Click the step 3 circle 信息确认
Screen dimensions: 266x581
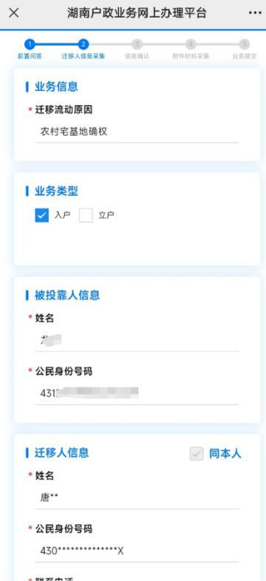(x=137, y=44)
